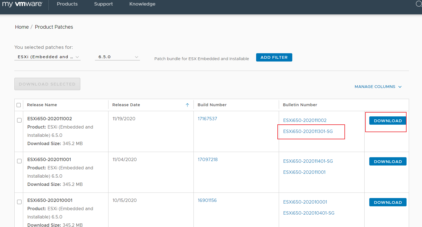Download the ESXi650-202010001 patch

pyautogui.click(x=388, y=202)
